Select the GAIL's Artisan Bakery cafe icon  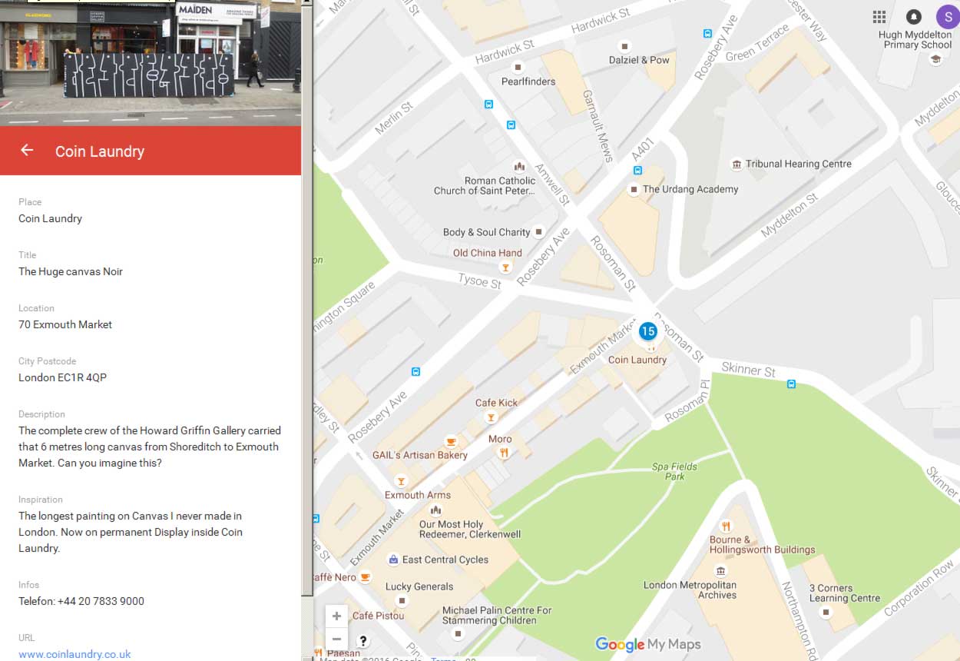(452, 441)
